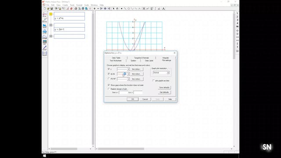The height and width of the screenshot is (158, 281).
Task: Open the 3D grapher sidebar icon
Action: [45, 20]
